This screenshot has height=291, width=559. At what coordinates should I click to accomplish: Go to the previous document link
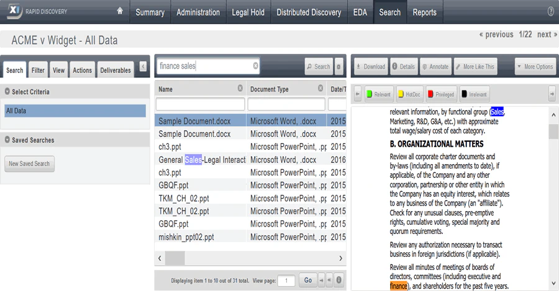[x=496, y=35]
